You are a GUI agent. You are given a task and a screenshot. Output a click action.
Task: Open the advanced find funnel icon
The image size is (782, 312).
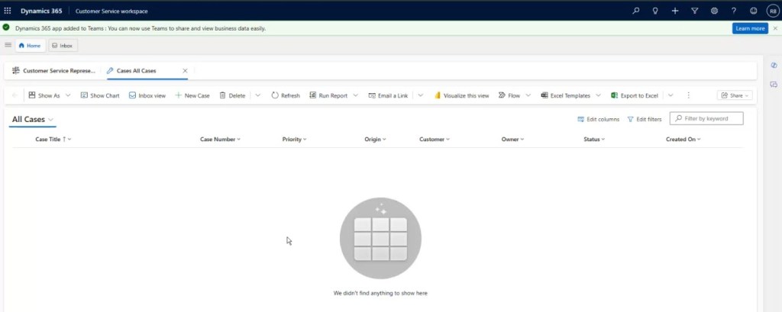(694, 11)
